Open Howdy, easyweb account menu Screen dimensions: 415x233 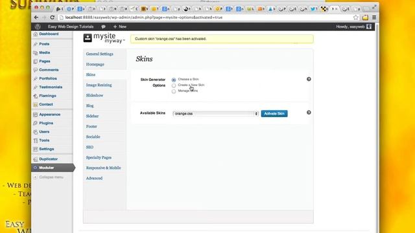(353, 27)
